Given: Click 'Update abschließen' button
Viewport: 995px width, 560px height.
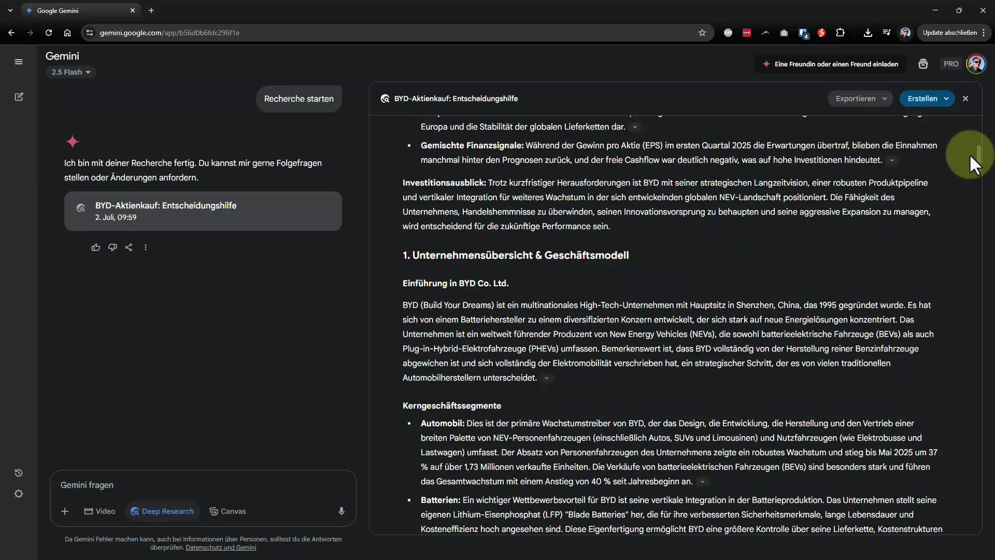Looking at the screenshot, I should click(x=950, y=33).
